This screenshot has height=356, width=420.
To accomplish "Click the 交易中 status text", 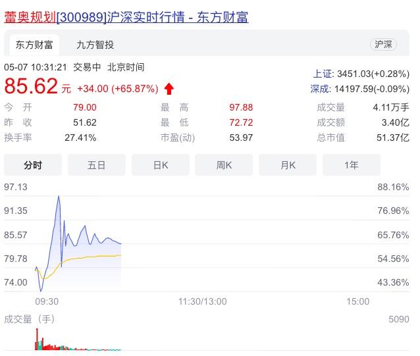I will pos(87,67).
